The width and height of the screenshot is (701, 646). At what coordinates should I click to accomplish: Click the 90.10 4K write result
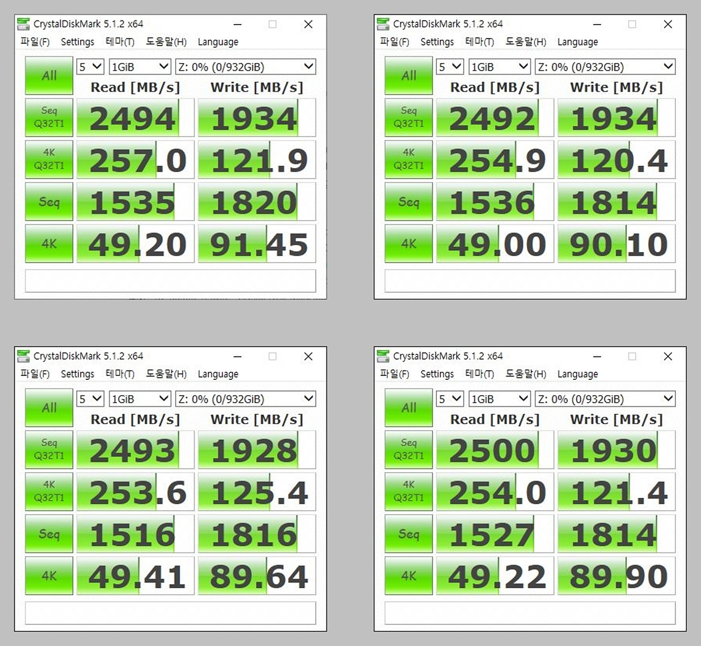(617, 244)
